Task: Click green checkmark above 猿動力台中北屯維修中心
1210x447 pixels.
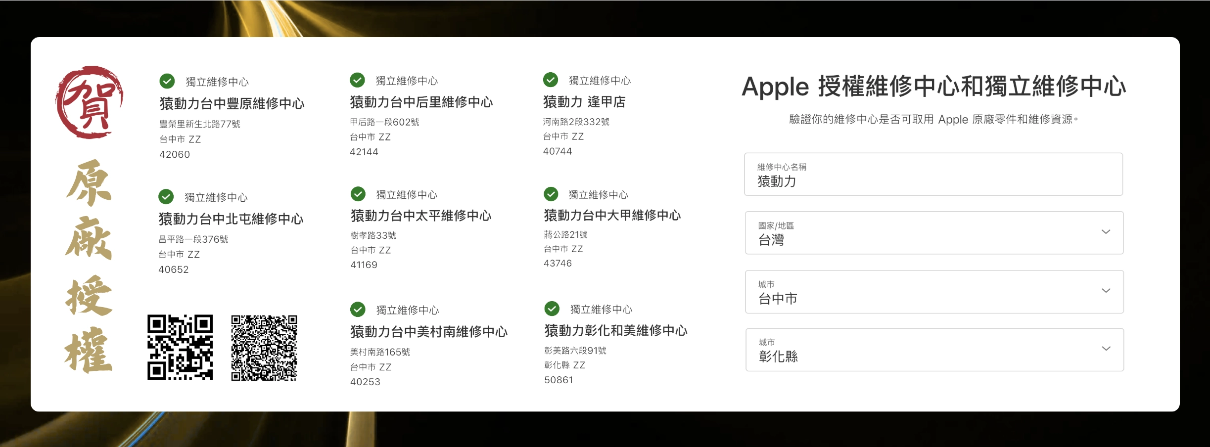Action: coord(166,196)
